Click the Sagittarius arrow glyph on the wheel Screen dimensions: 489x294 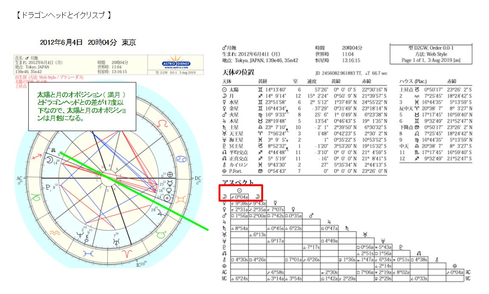(37, 156)
